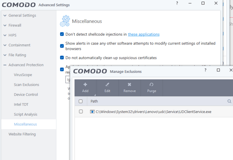Open help in Manage Exclusions window
Screen dimensions: 233x160
tap(205, 70)
